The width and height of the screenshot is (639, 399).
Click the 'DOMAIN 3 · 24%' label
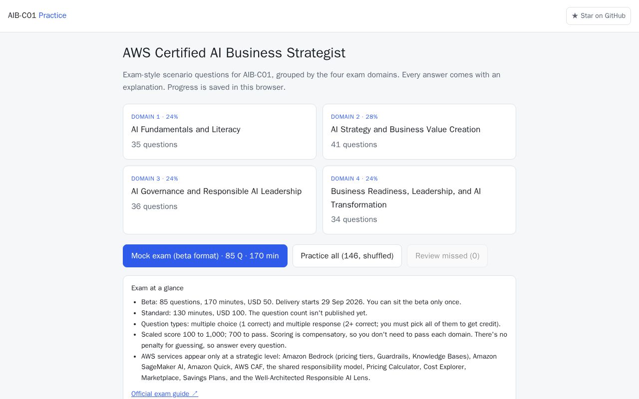pyautogui.click(x=155, y=179)
